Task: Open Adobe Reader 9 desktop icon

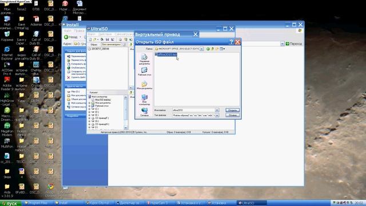Action: point(7,84)
